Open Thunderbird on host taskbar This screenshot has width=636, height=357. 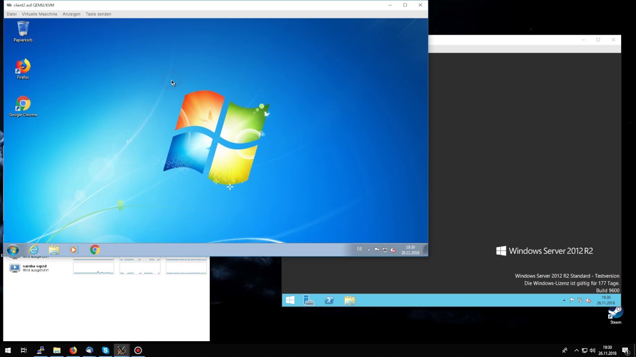pos(89,351)
